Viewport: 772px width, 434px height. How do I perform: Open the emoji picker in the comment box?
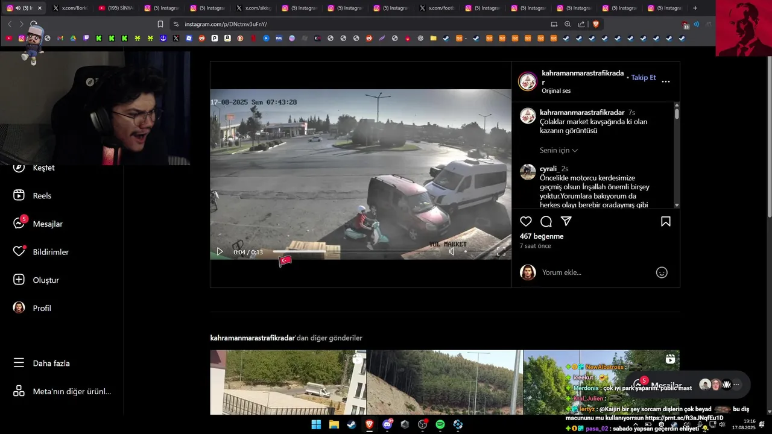coord(662,272)
